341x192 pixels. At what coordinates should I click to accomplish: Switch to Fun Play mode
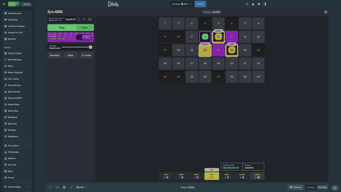pyautogui.click(x=311, y=187)
